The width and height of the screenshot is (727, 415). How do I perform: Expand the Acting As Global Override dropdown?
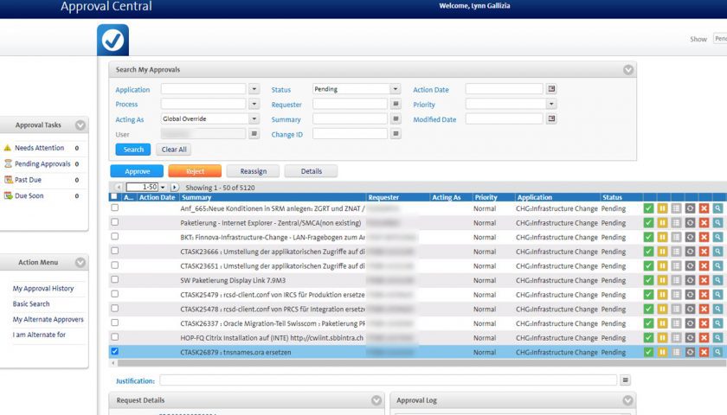click(254, 119)
